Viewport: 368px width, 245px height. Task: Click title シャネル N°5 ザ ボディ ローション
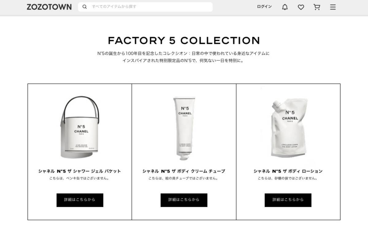(288, 171)
